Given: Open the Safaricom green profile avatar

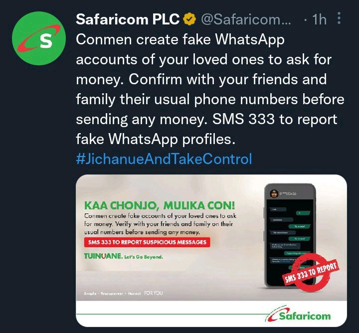Looking at the screenshot, I should (39, 38).
